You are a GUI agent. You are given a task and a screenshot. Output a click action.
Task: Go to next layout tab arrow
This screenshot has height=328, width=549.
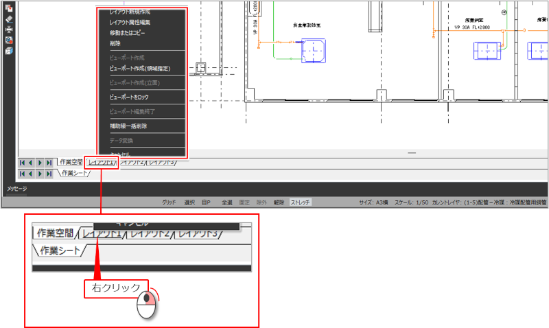point(40,163)
